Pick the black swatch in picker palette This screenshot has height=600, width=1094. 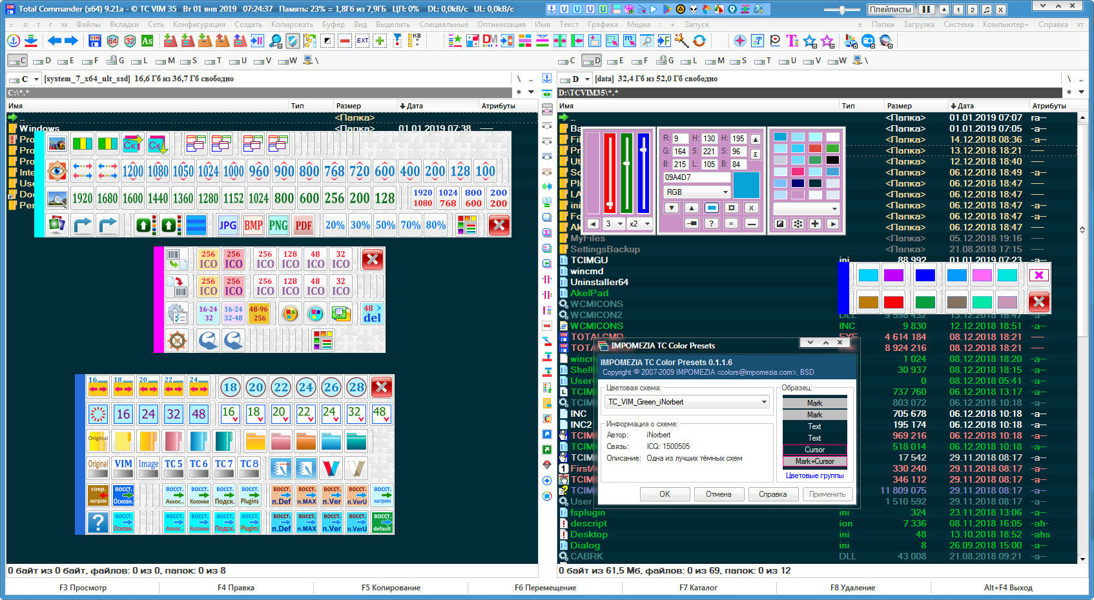pyautogui.click(x=832, y=160)
